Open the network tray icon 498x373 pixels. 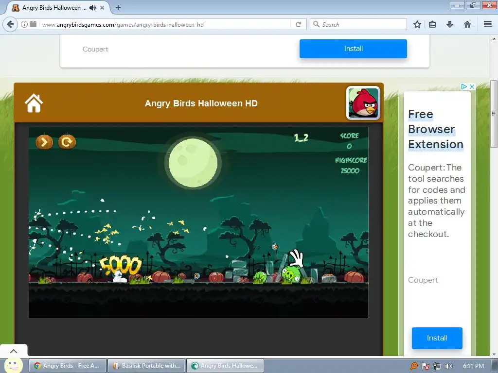pos(437,366)
